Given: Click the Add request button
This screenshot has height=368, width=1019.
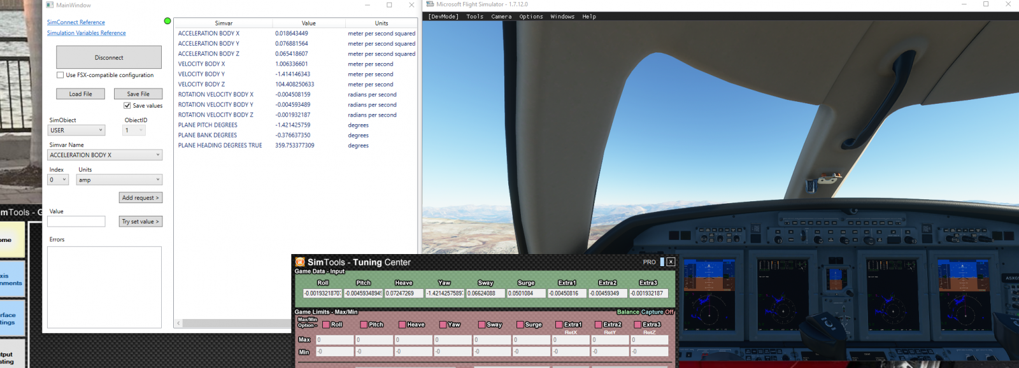Looking at the screenshot, I should tap(141, 197).
